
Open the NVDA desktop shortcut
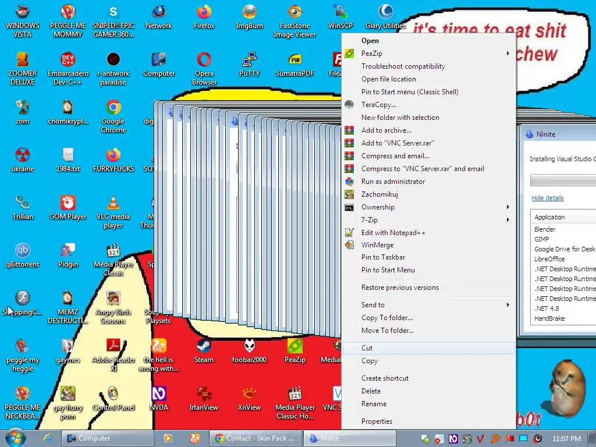click(158, 399)
